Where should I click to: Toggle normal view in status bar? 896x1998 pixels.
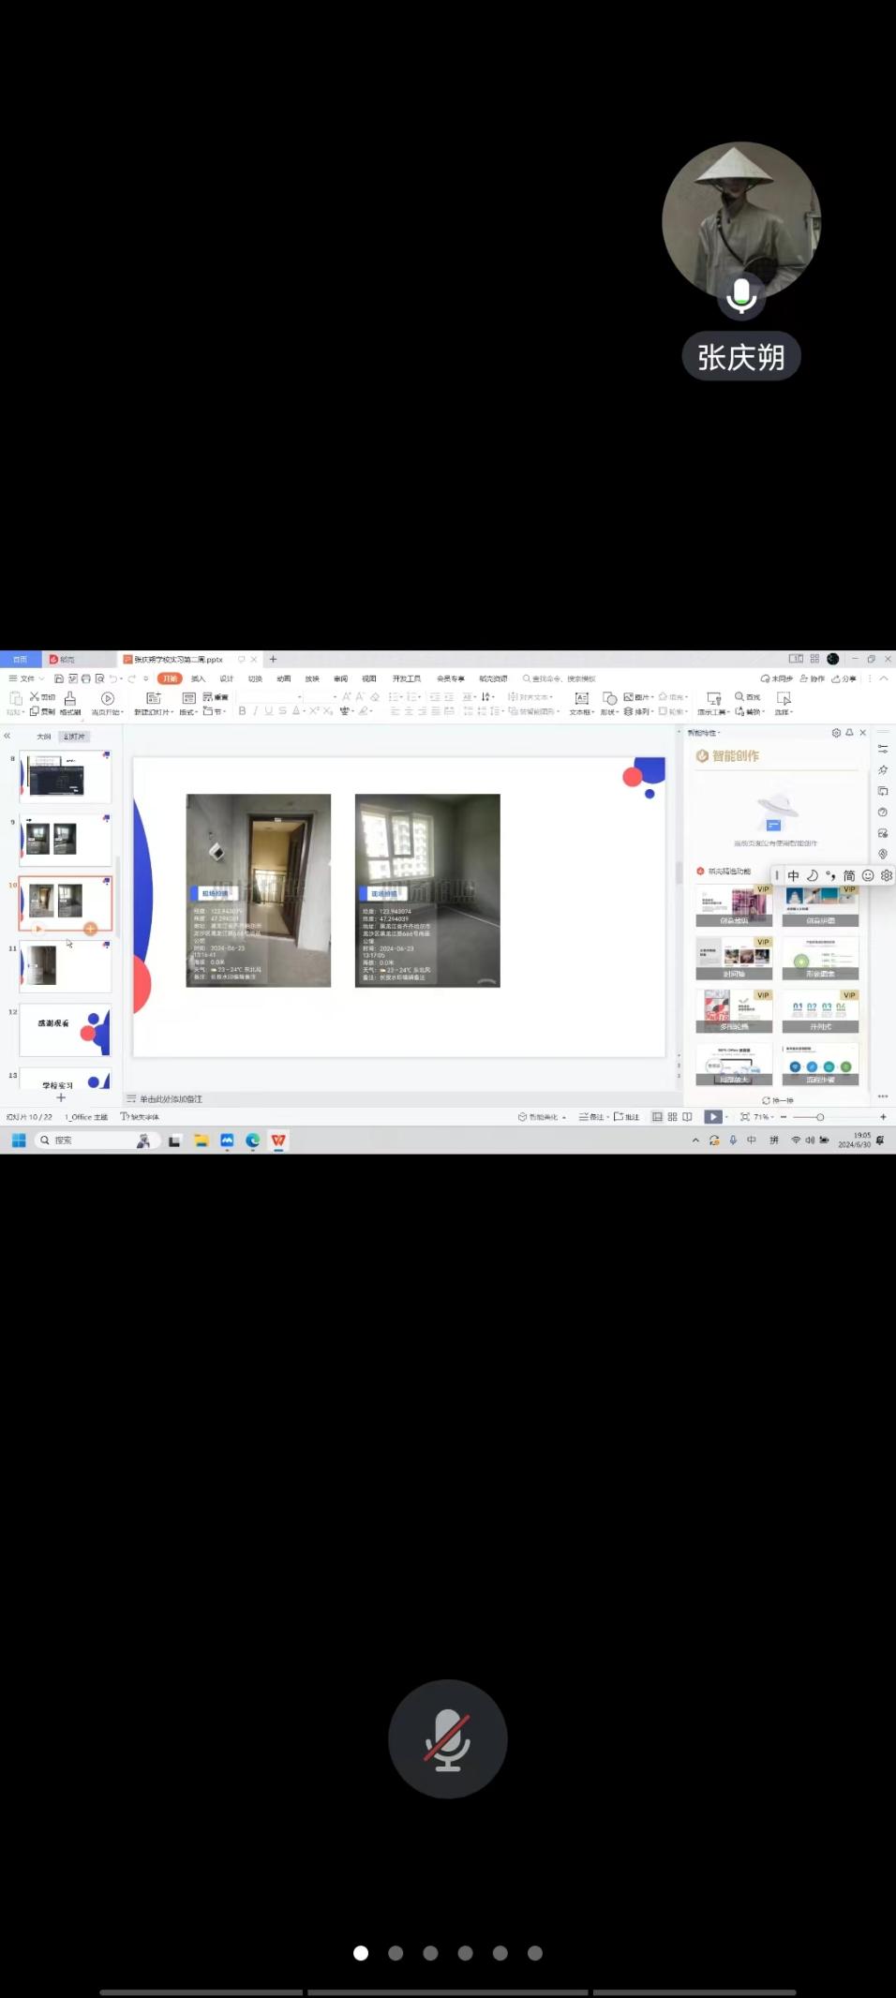point(657,1117)
